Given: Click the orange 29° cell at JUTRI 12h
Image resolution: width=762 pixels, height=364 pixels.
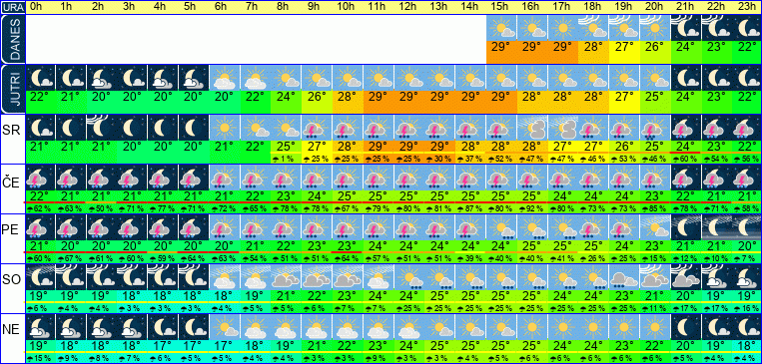Looking at the screenshot, I should pos(408,96).
